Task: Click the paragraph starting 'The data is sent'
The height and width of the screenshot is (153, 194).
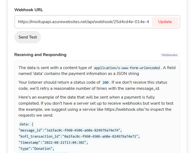Action: 97,70
